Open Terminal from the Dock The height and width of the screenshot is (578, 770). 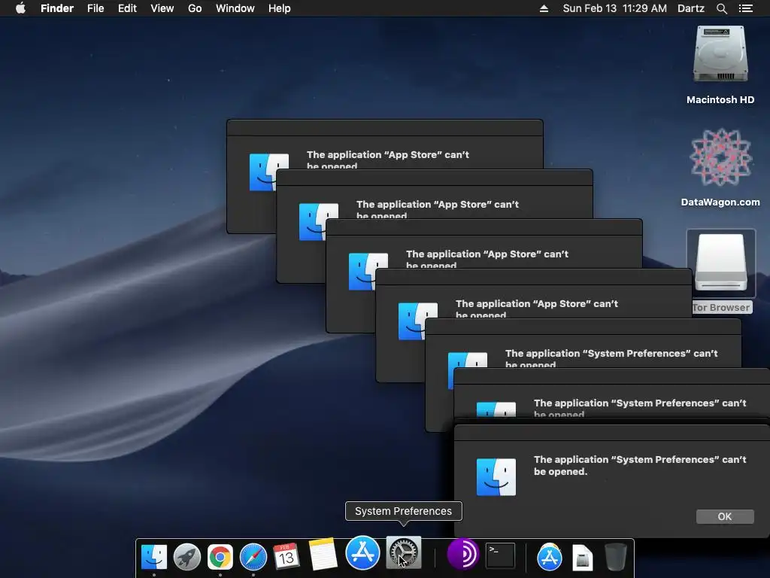point(500,556)
